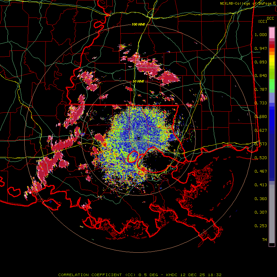Click the 0.893 color scale value
The width and height of the screenshot is (277, 277).
(x=261, y=62)
